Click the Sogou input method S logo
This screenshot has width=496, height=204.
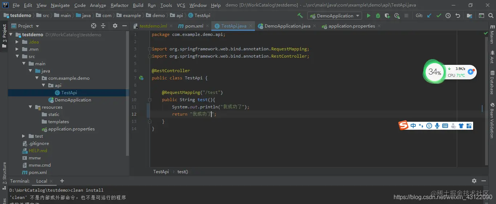[403, 125]
